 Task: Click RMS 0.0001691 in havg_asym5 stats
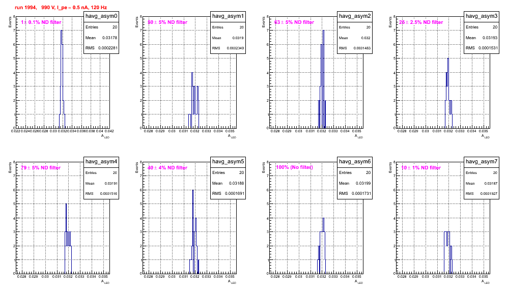click(x=228, y=194)
